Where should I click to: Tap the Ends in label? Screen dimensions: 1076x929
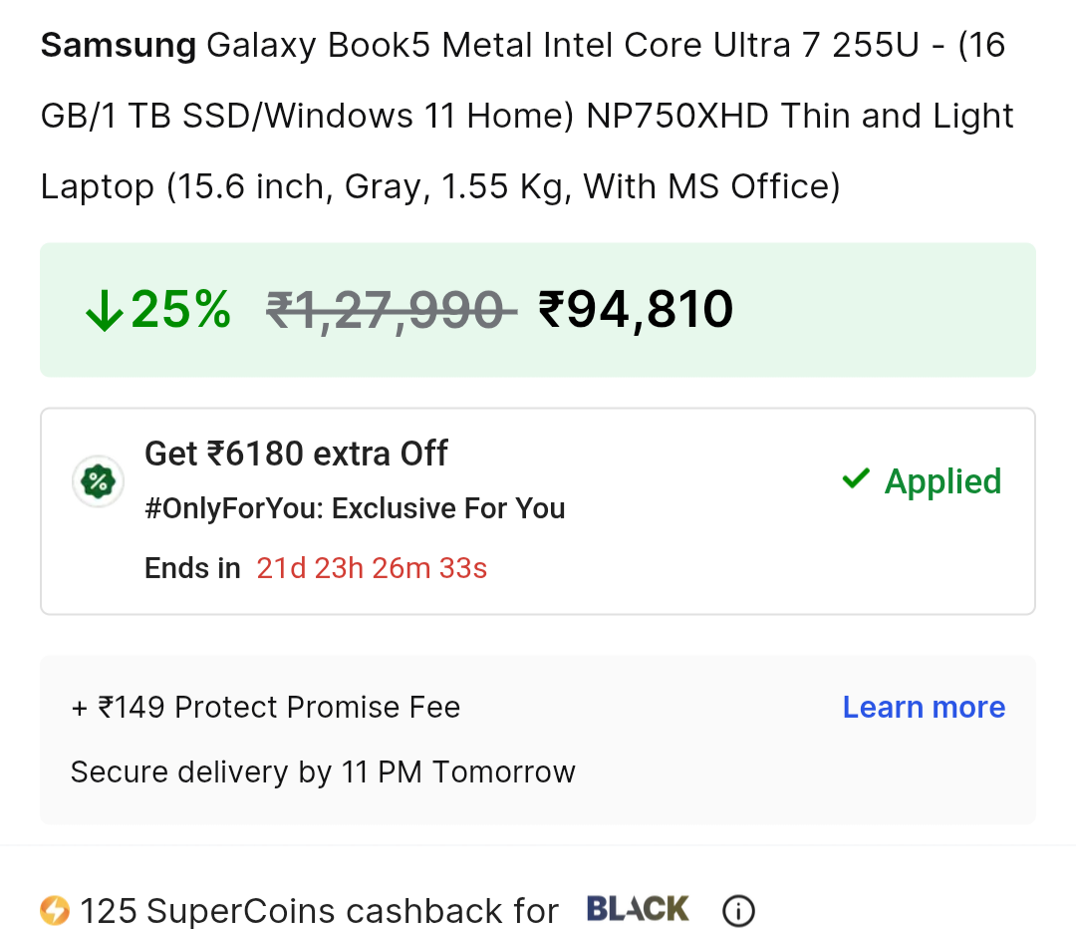[x=192, y=568]
